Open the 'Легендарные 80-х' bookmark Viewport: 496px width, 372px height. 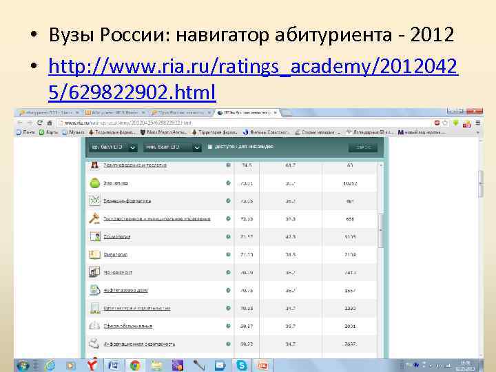tap(369, 132)
